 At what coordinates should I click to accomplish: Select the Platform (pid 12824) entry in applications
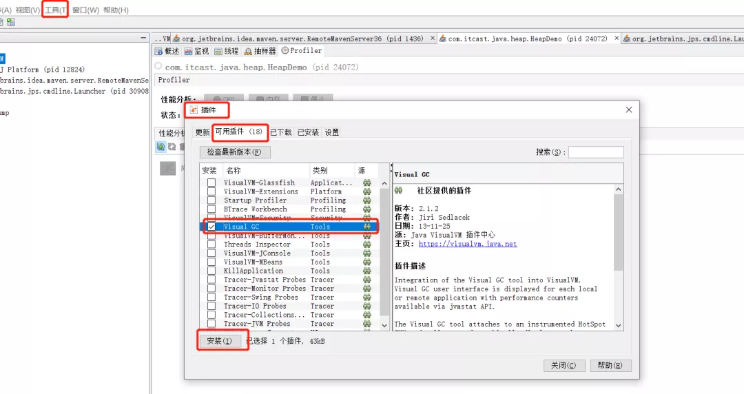click(x=43, y=70)
